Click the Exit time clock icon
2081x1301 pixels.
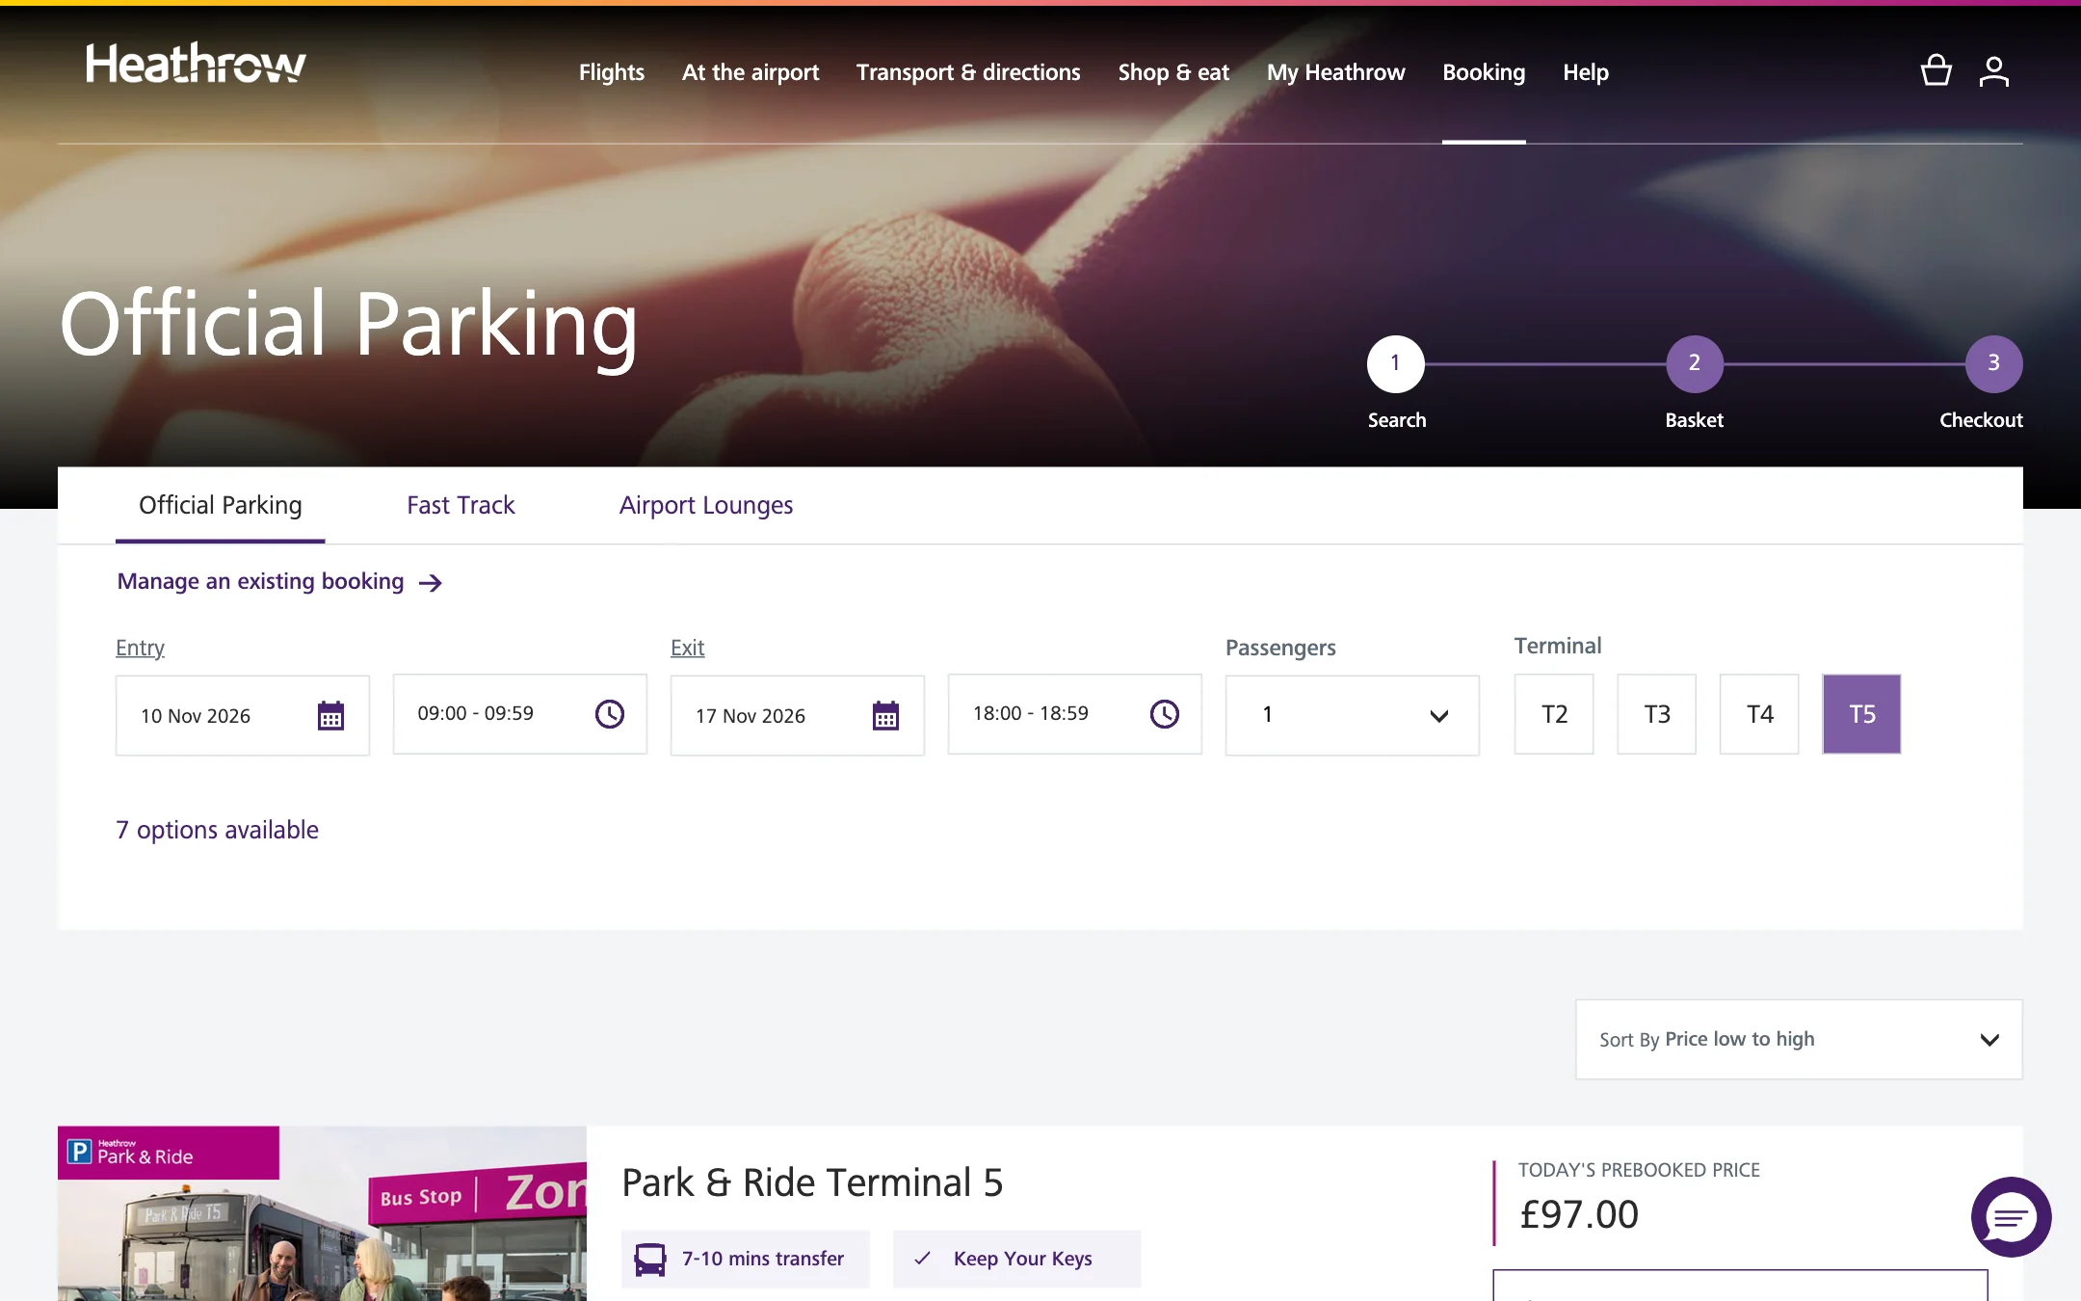tap(1165, 714)
